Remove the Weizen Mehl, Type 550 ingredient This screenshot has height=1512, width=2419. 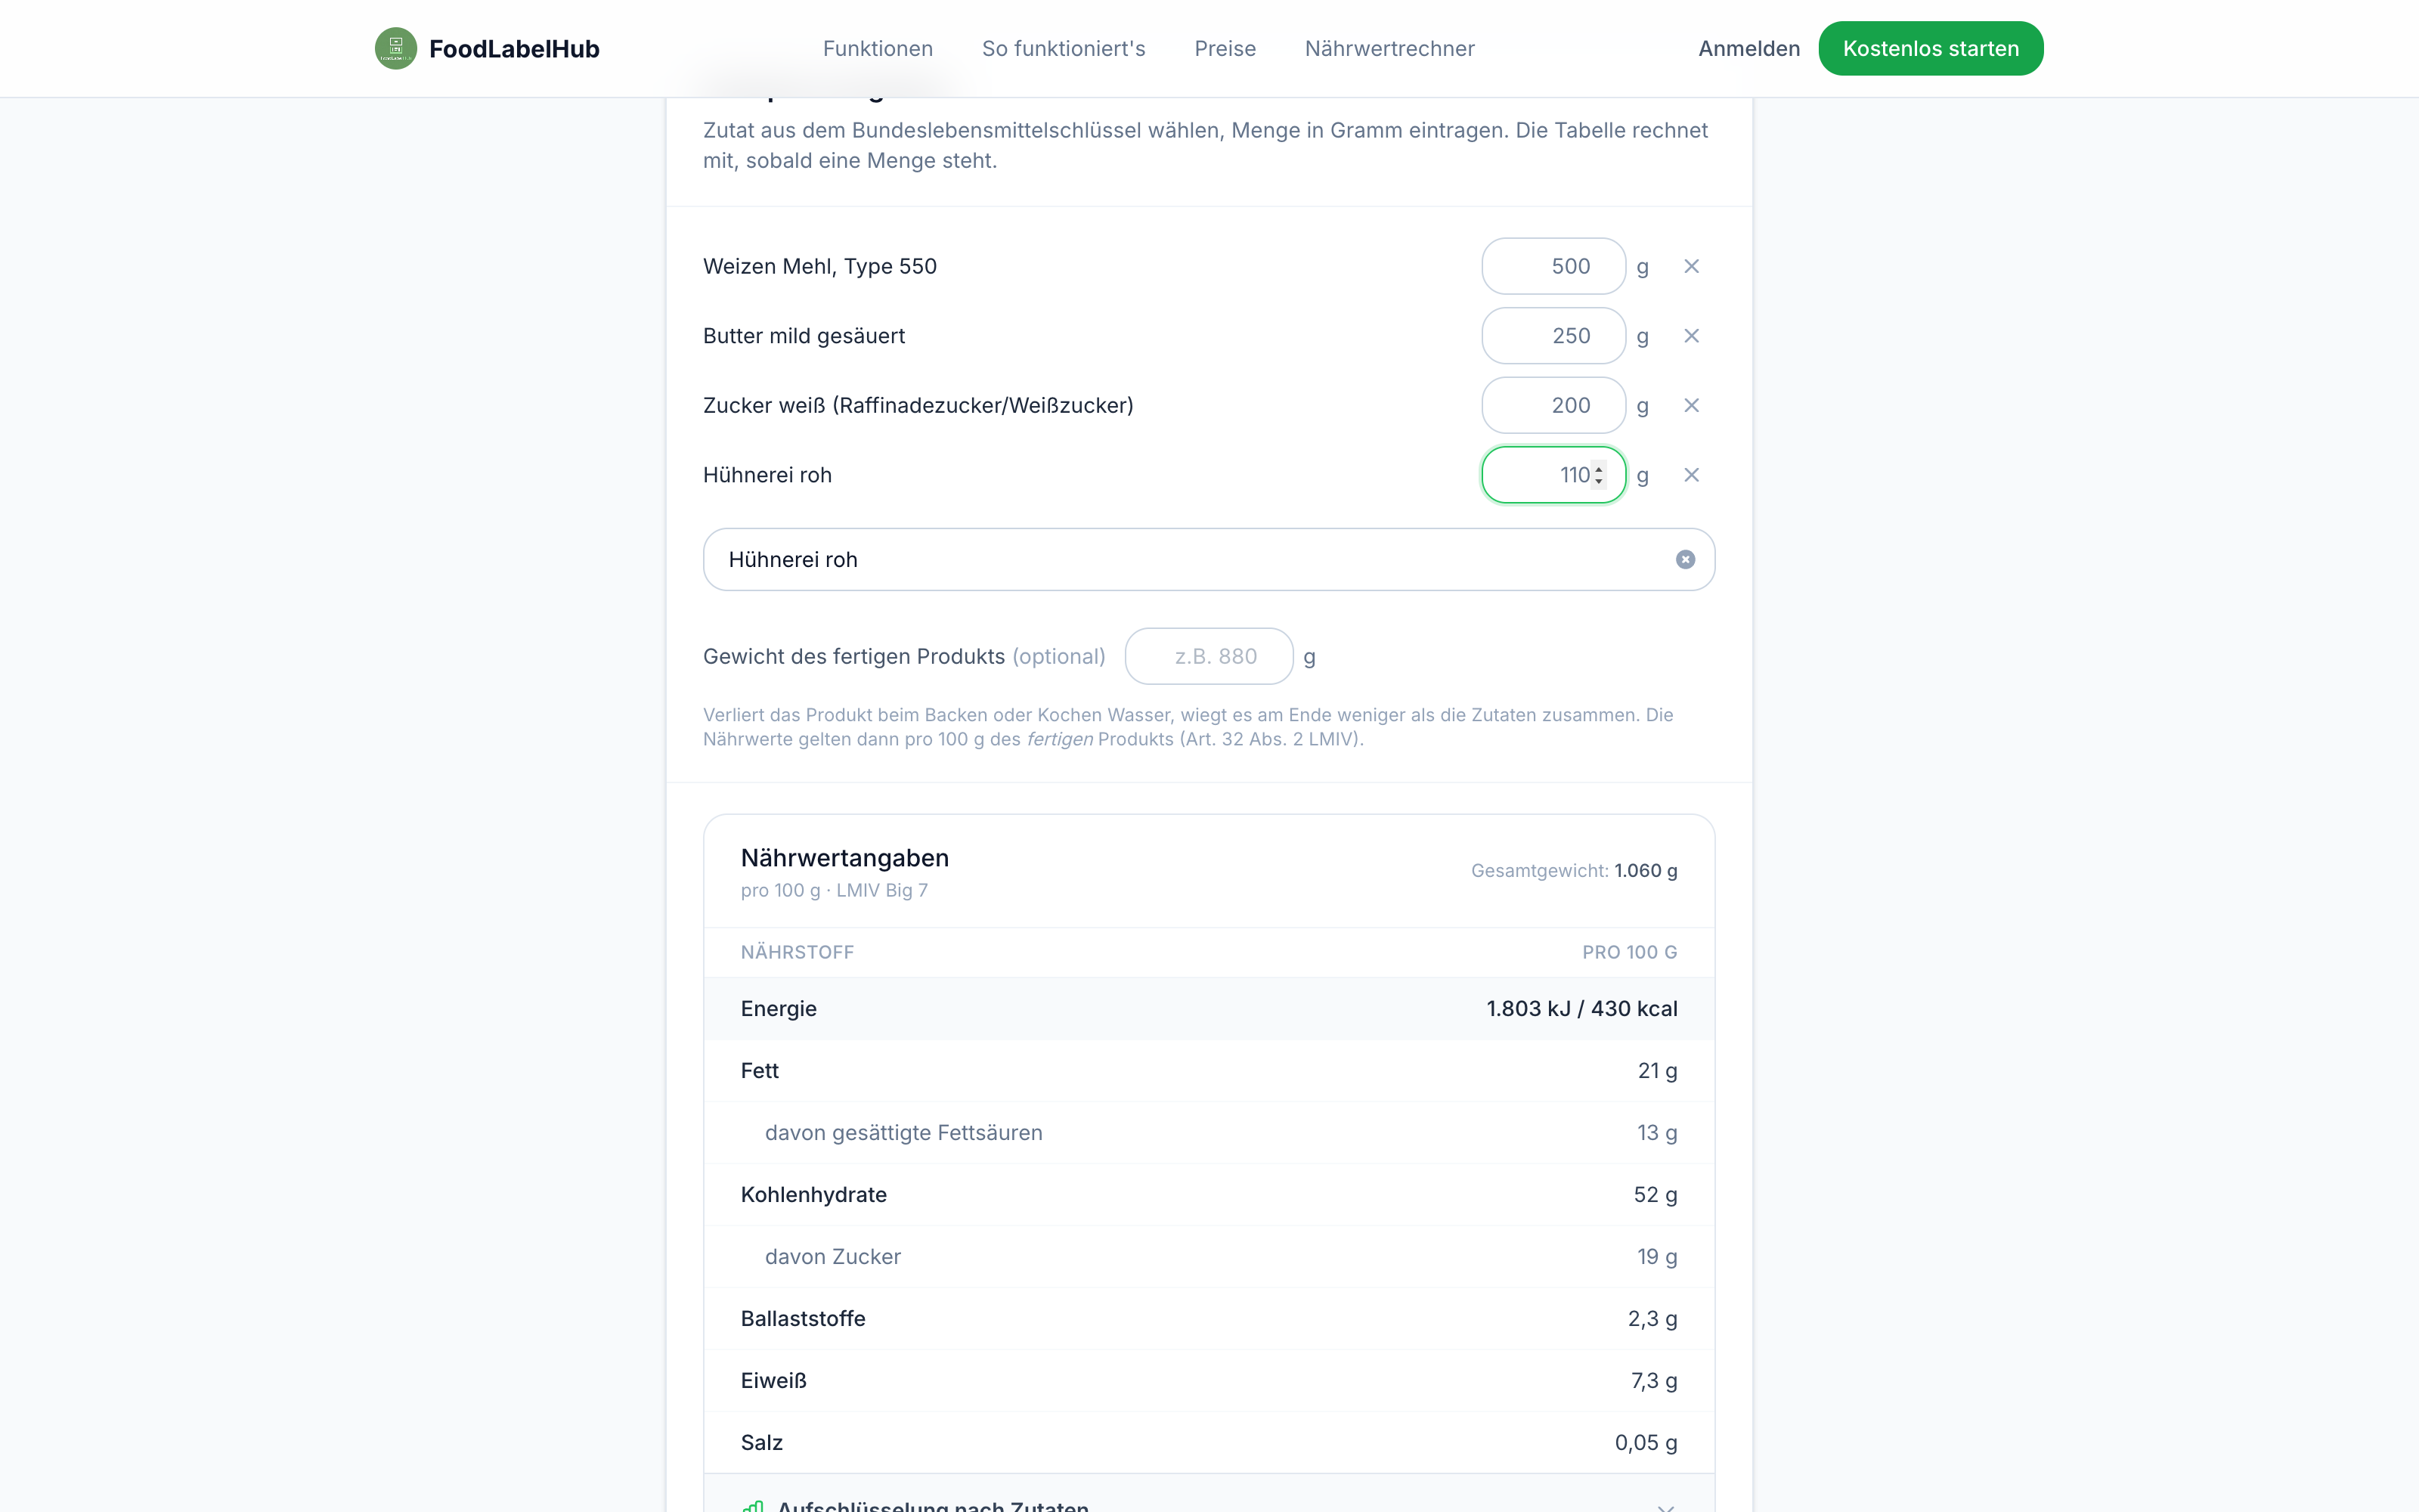click(1691, 266)
